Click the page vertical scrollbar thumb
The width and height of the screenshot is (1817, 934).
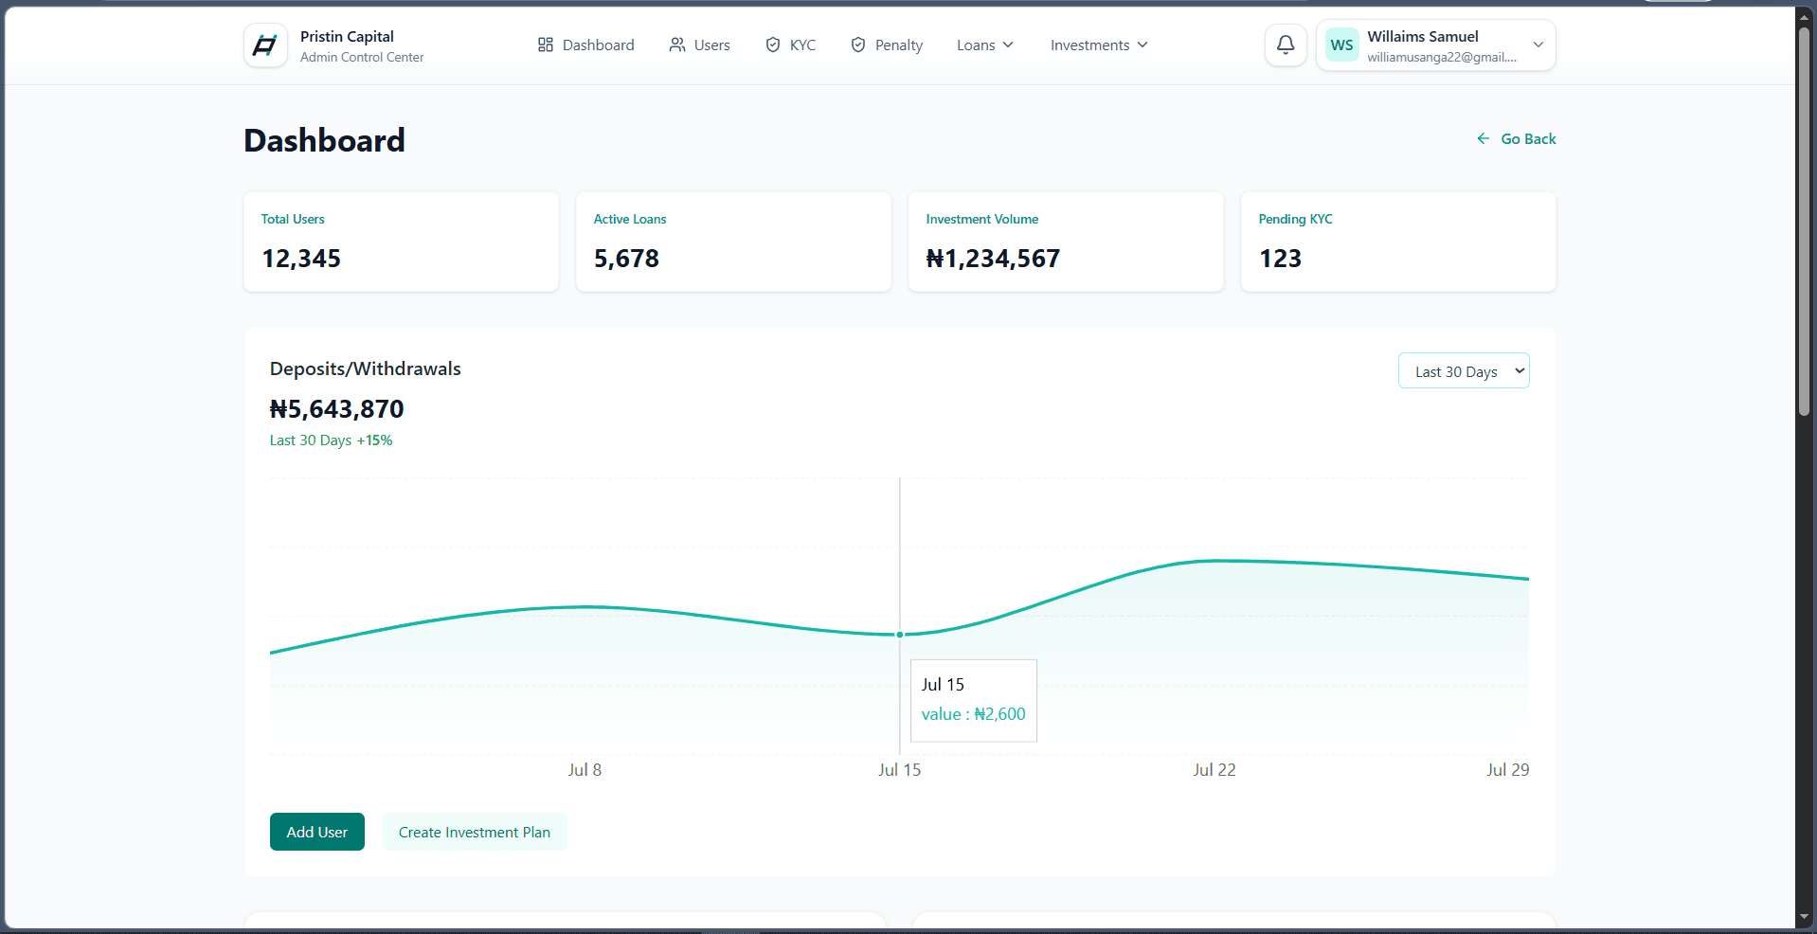point(1805,223)
